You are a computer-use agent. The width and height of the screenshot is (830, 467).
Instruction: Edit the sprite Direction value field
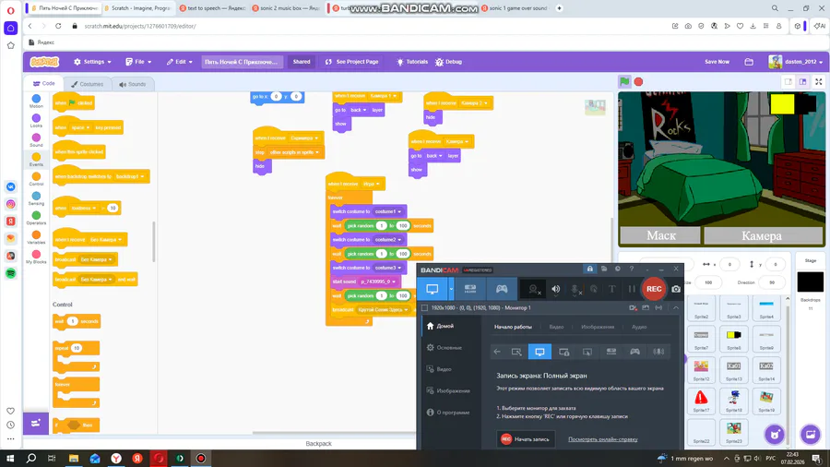(772, 282)
